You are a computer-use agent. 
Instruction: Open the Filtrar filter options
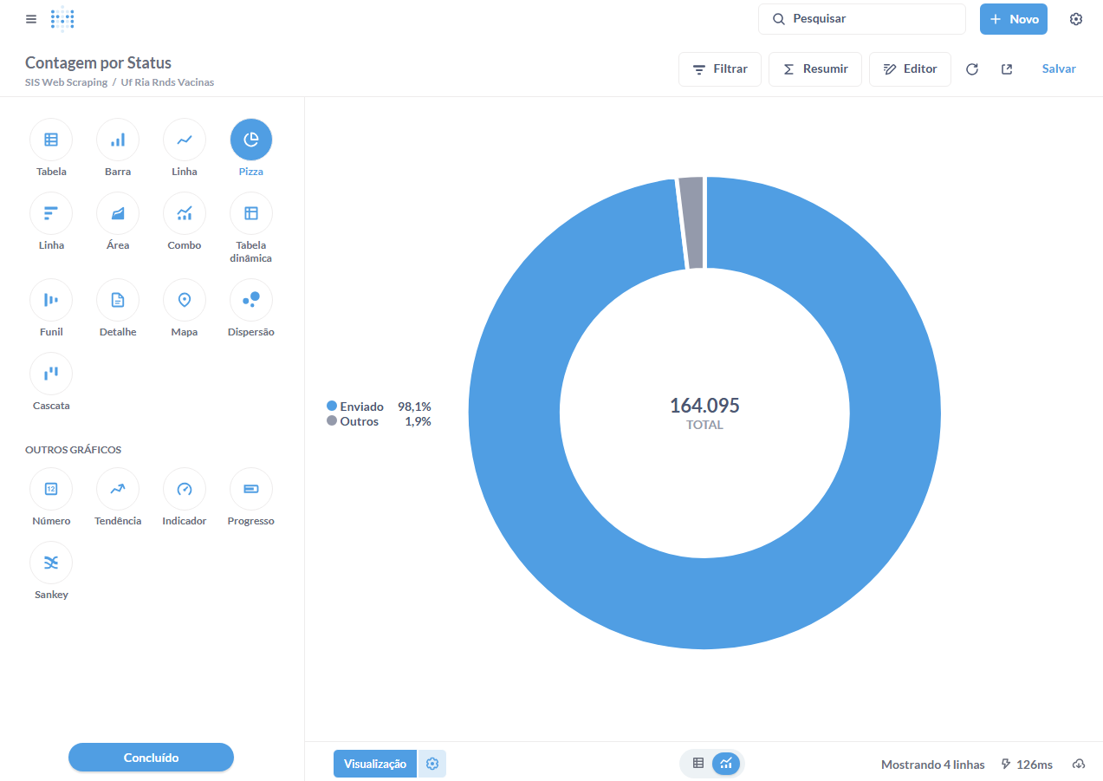[719, 69]
